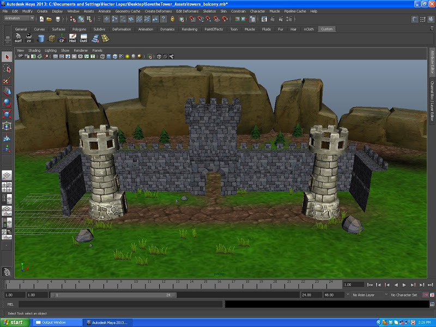Activate the Lasso select tool
Image resolution: width=436 pixels, height=327 pixels.
tap(7, 69)
